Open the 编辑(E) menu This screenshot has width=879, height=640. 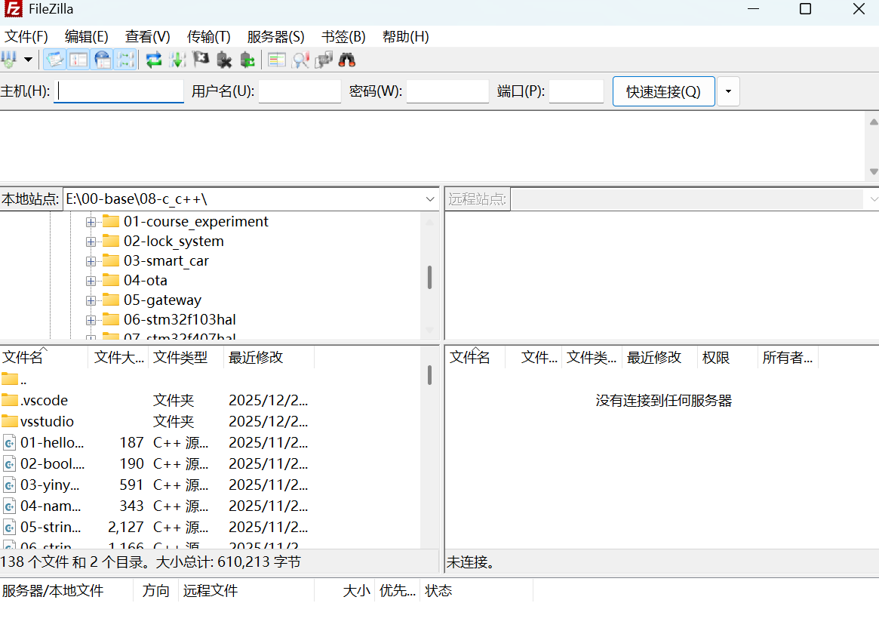86,36
